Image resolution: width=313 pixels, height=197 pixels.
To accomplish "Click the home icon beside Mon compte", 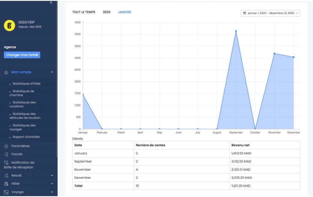I will pos(6,72).
